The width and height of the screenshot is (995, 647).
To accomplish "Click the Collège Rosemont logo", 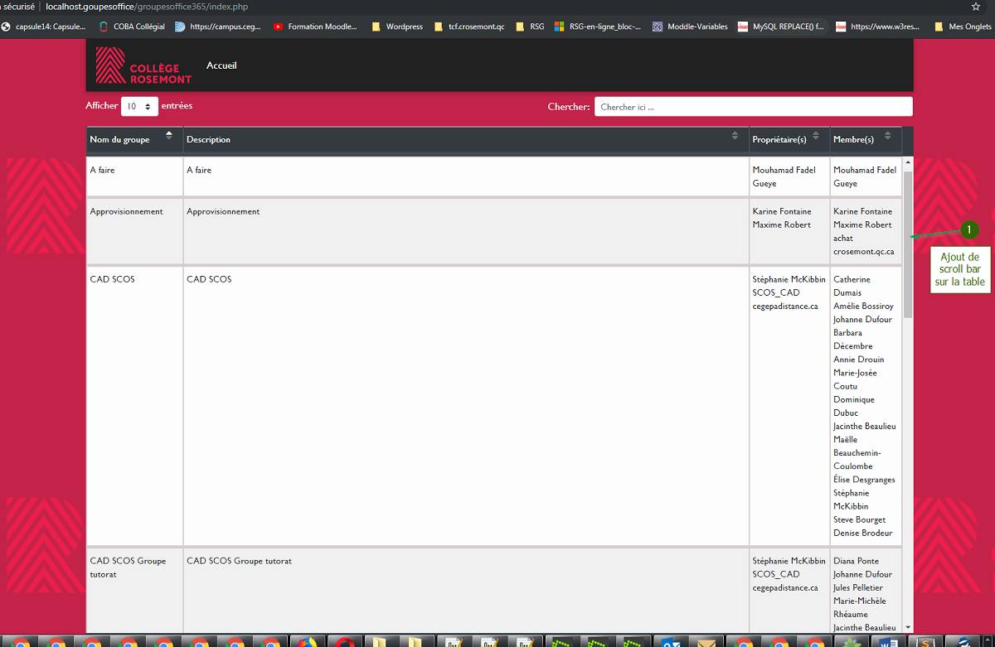I will [x=143, y=65].
